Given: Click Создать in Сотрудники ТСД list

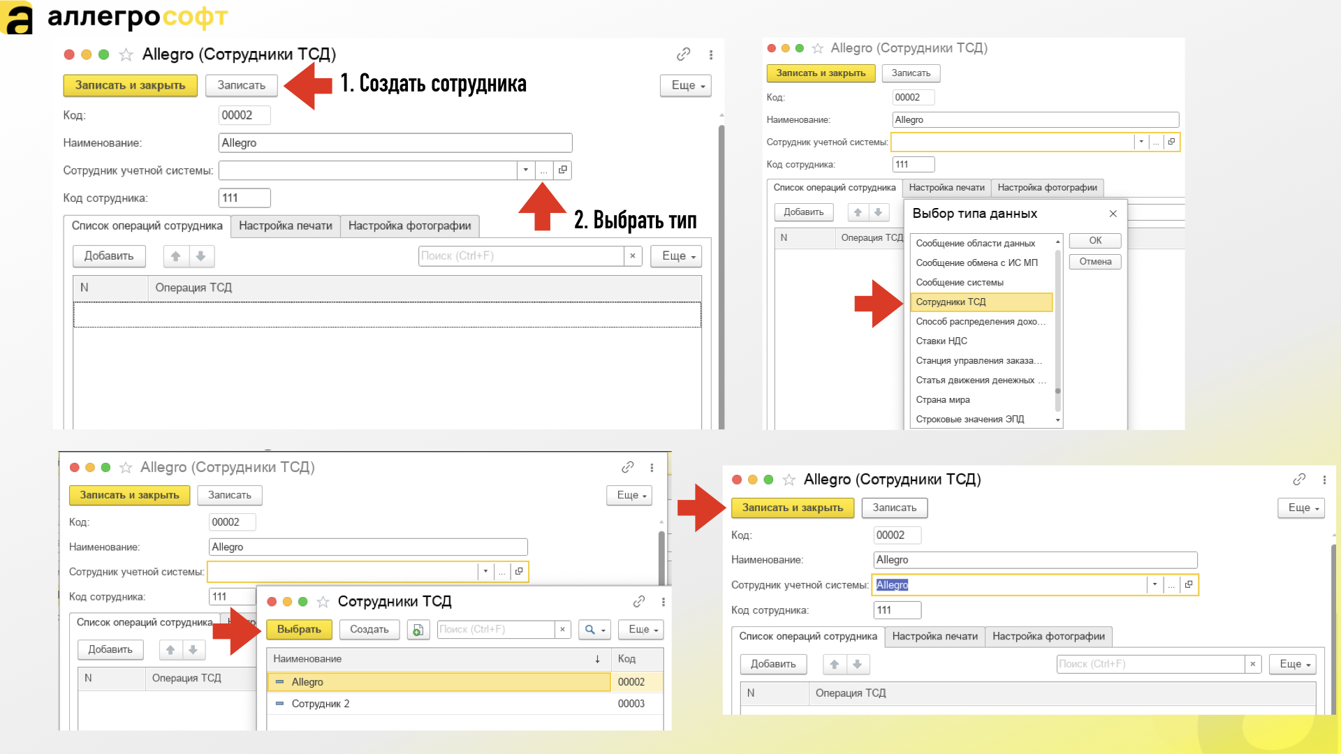Looking at the screenshot, I should [x=369, y=630].
